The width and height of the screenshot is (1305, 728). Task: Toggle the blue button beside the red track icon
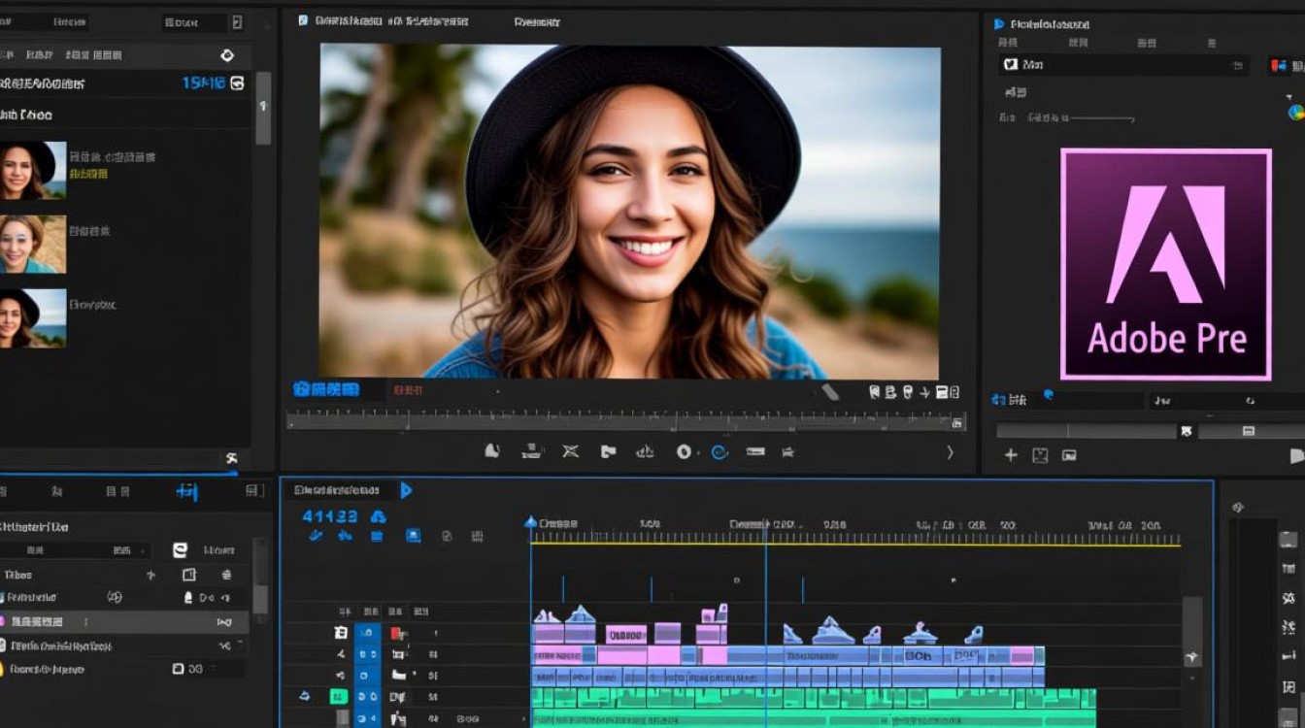367,633
